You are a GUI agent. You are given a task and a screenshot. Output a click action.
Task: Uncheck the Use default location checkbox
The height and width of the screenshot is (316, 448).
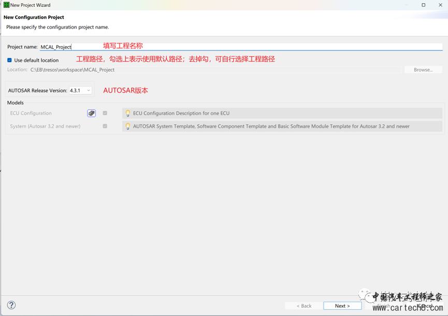tap(10, 60)
